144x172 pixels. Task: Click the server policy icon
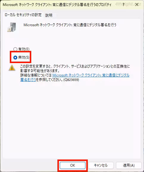click(12, 27)
